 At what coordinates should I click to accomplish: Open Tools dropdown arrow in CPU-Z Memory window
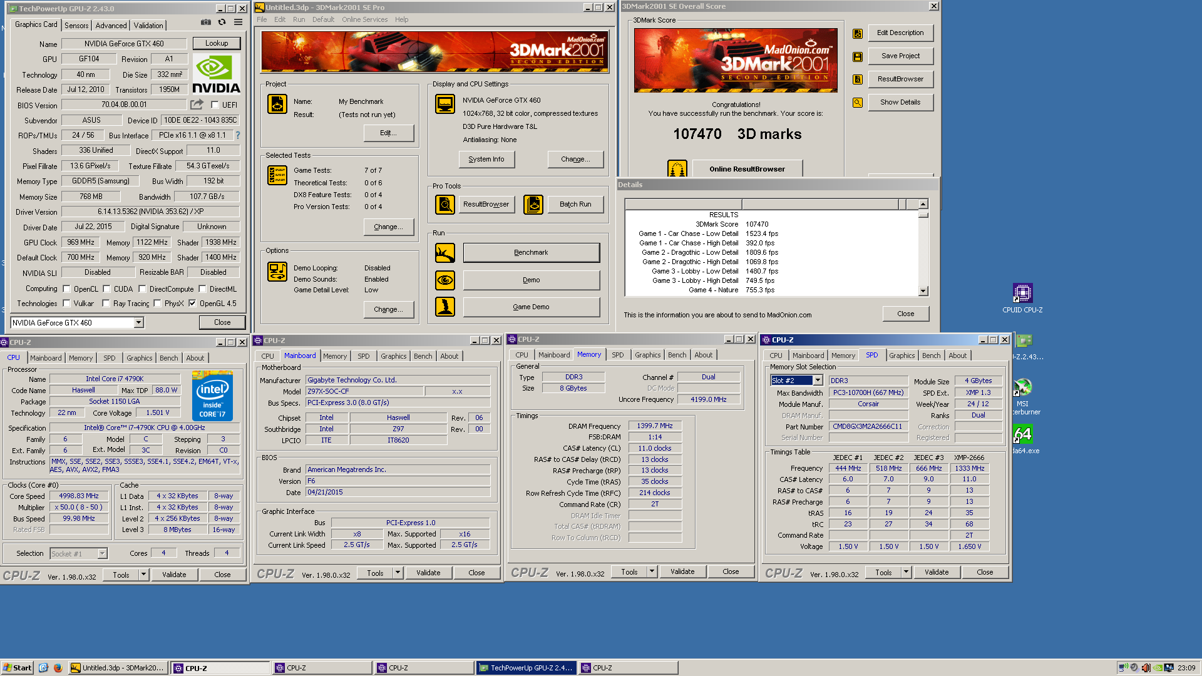pyautogui.click(x=652, y=571)
